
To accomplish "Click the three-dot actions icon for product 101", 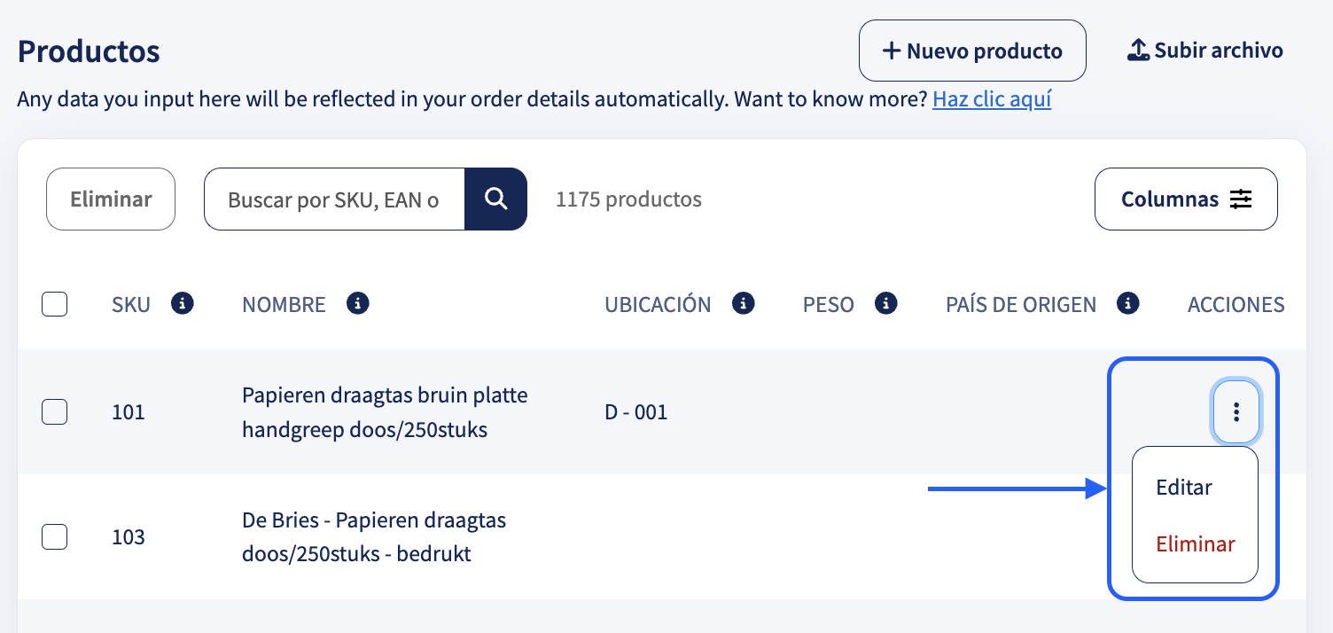I will click(1236, 411).
